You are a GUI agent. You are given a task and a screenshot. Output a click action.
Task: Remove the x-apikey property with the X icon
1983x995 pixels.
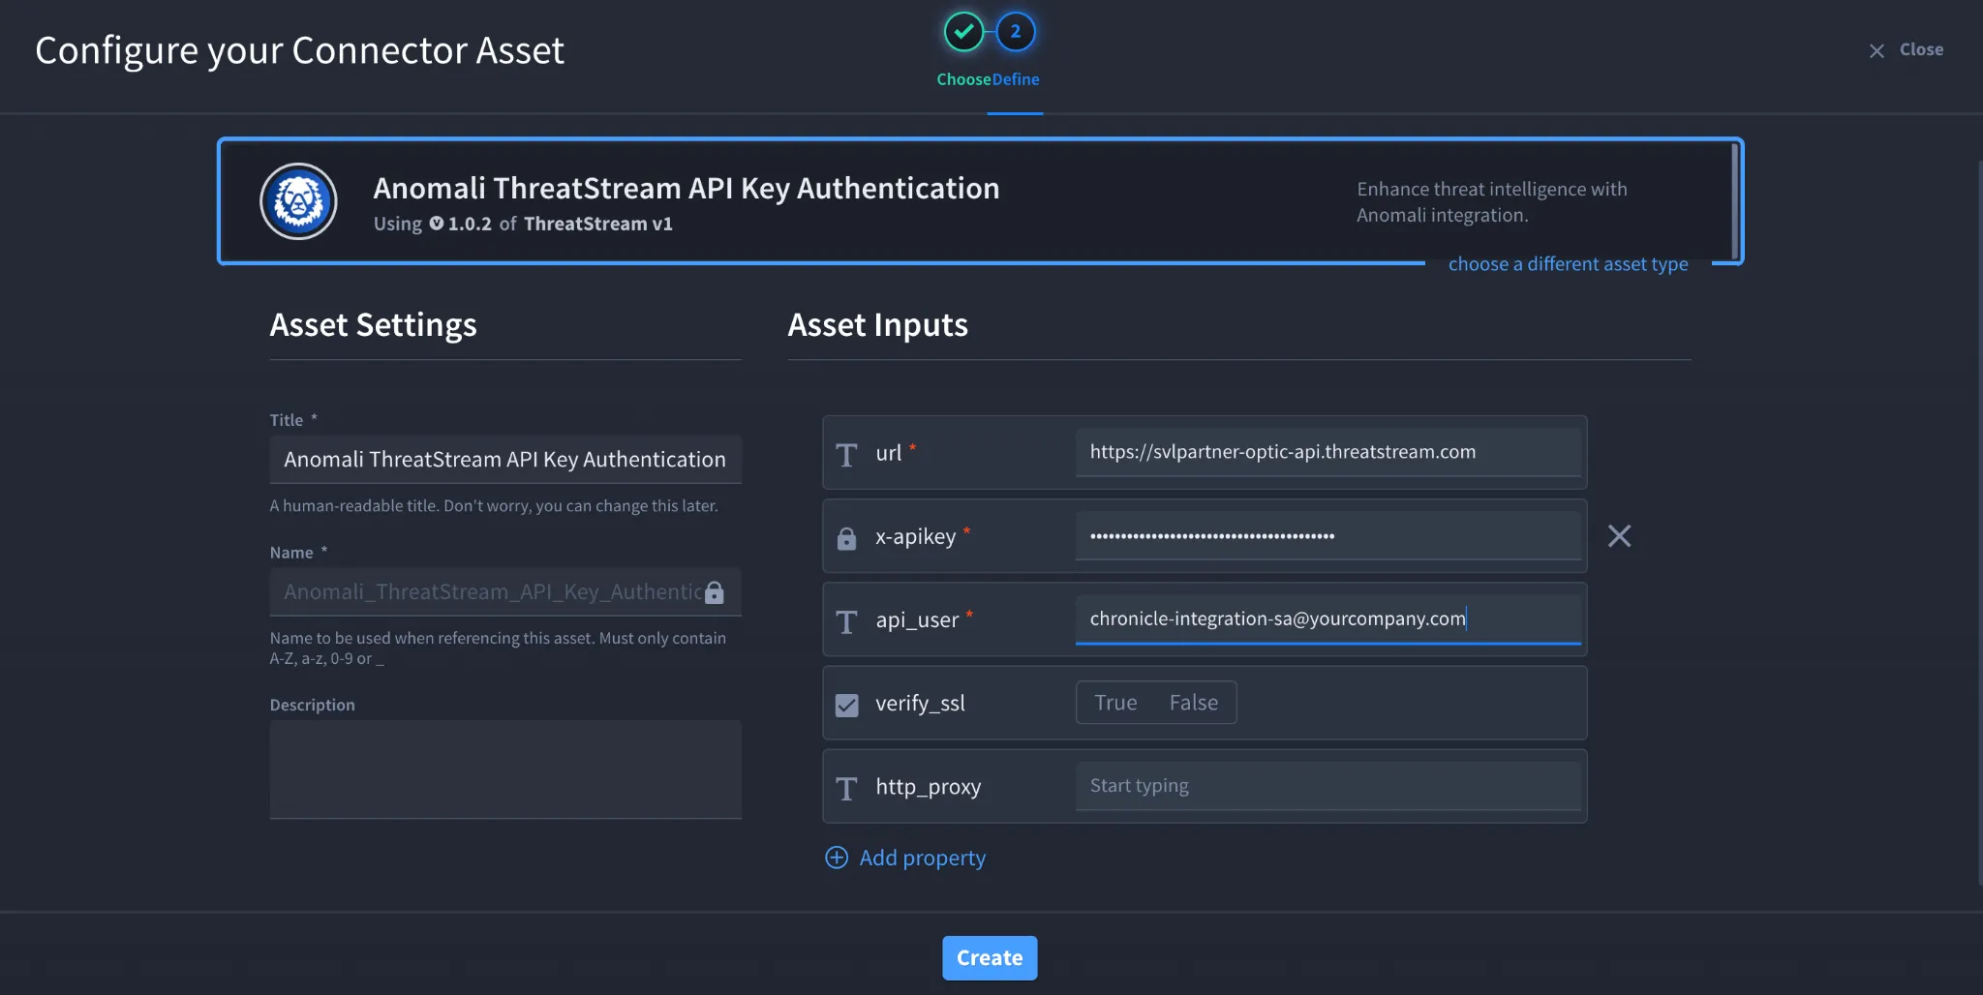pyautogui.click(x=1619, y=535)
